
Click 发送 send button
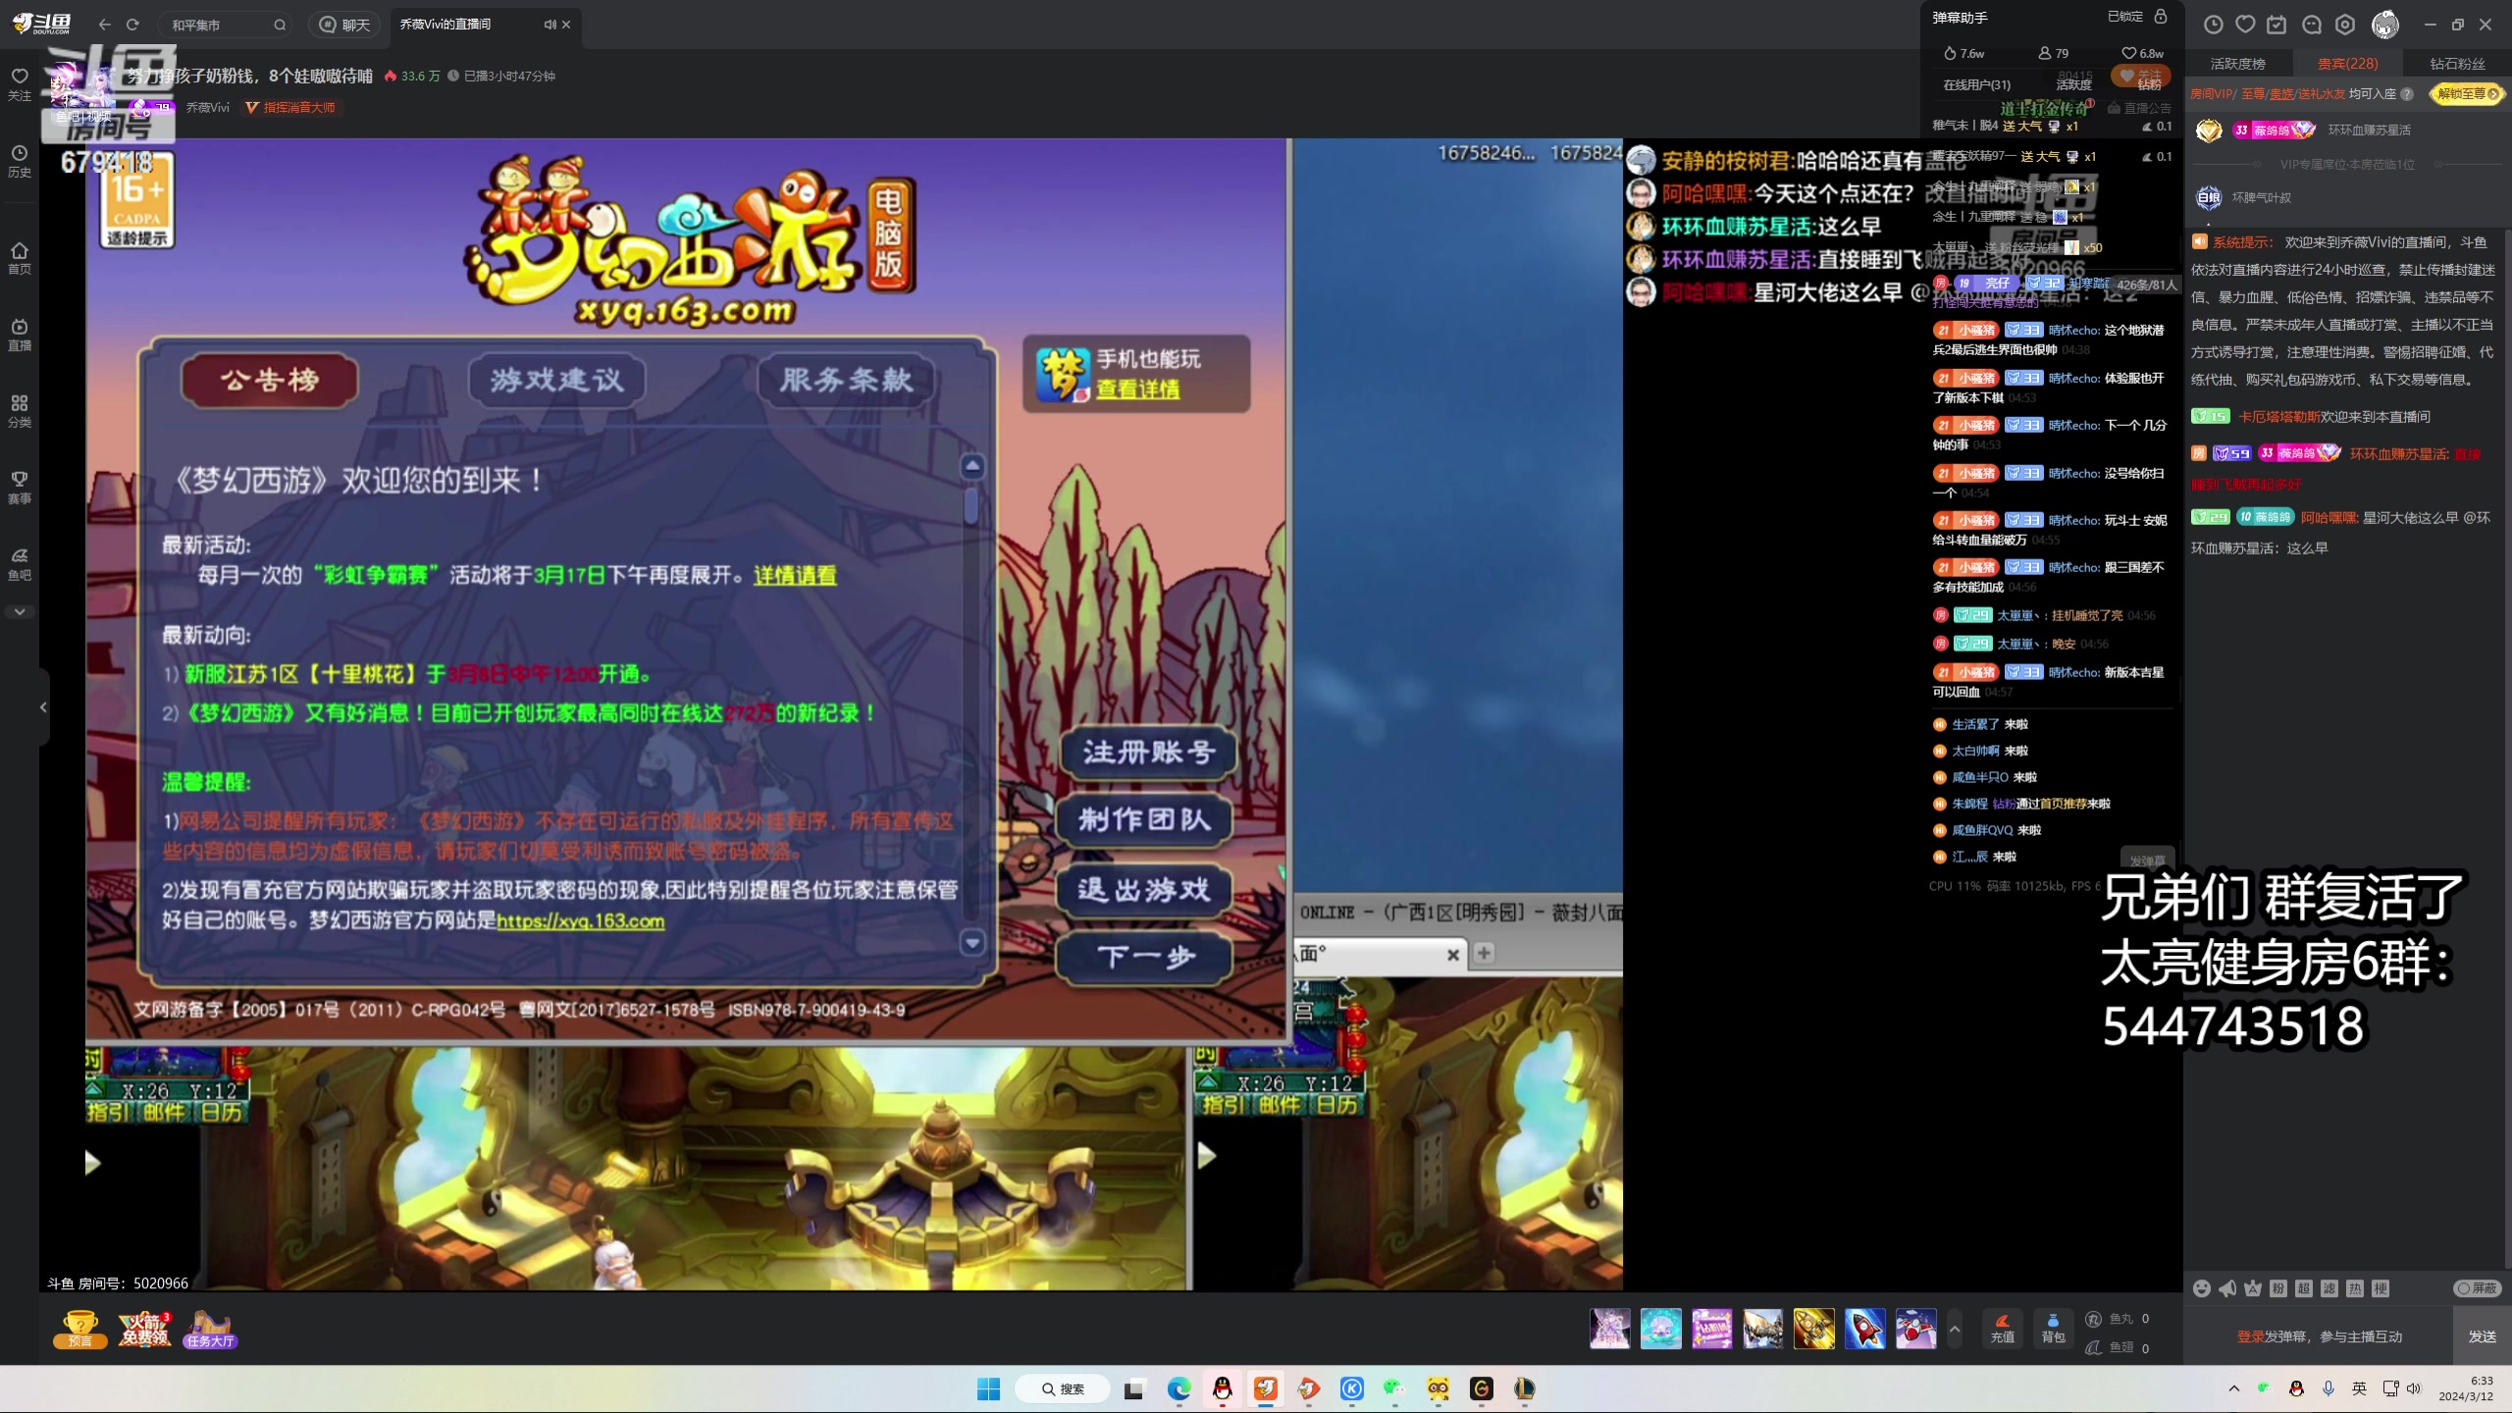[x=2482, y=1336]
